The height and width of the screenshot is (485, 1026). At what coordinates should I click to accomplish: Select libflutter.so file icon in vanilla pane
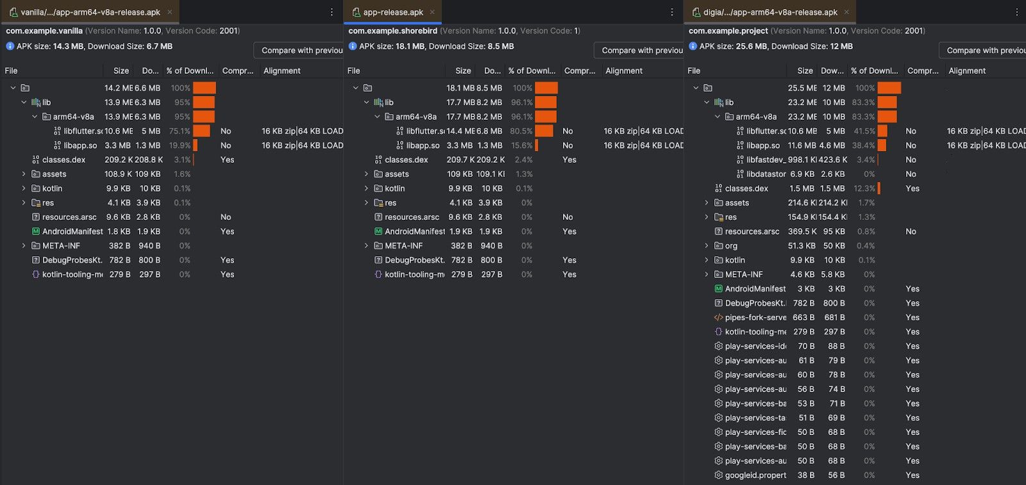coord(57,131)
